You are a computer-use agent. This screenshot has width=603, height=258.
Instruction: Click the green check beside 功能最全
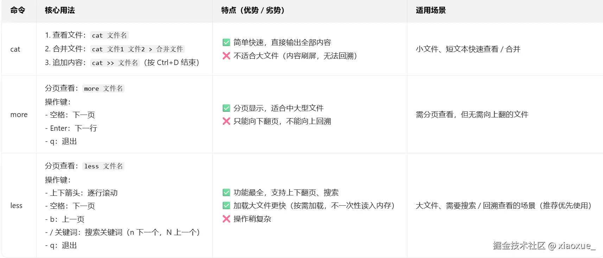pos(226,192)
